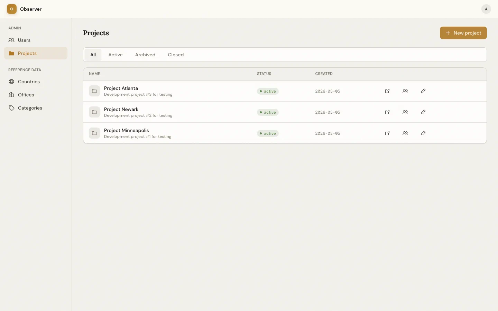
Task: Click pencil icon for Project Minneapolis
Action: [423, 133]
